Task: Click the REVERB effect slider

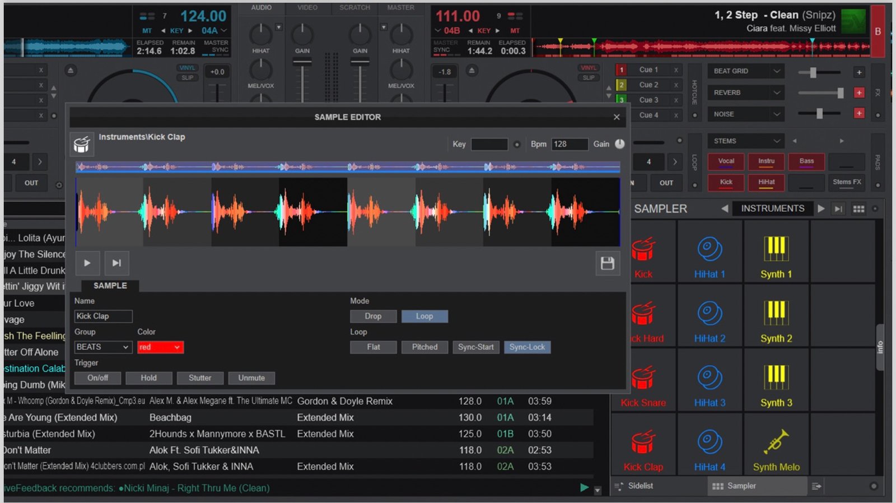Action: 820,93
